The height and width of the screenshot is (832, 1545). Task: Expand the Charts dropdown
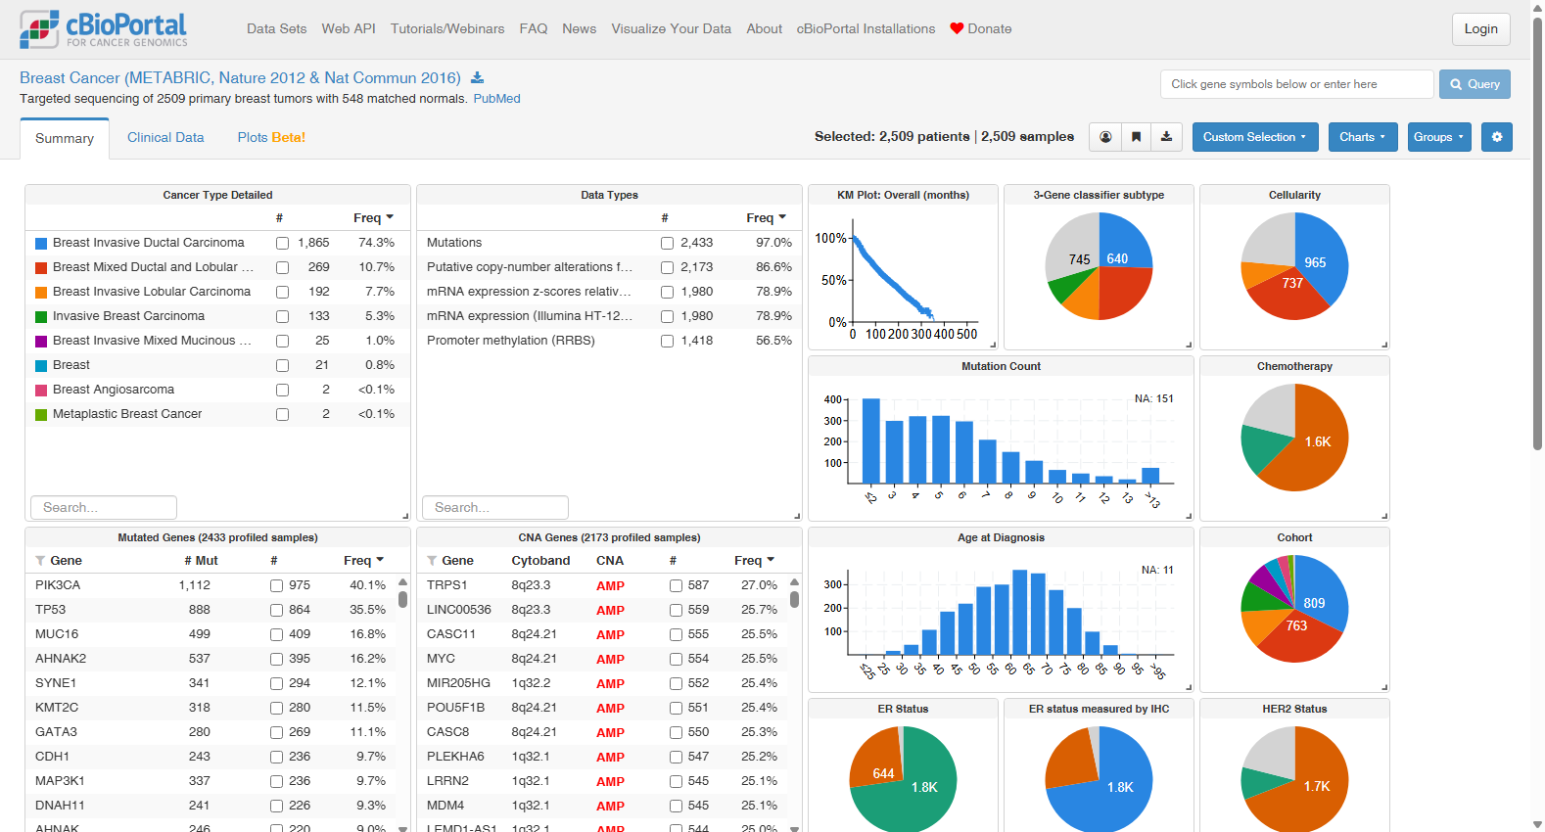[1362, 137]
